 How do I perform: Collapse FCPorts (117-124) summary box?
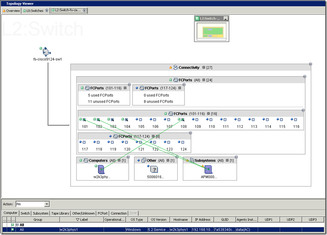click(184, 85)
